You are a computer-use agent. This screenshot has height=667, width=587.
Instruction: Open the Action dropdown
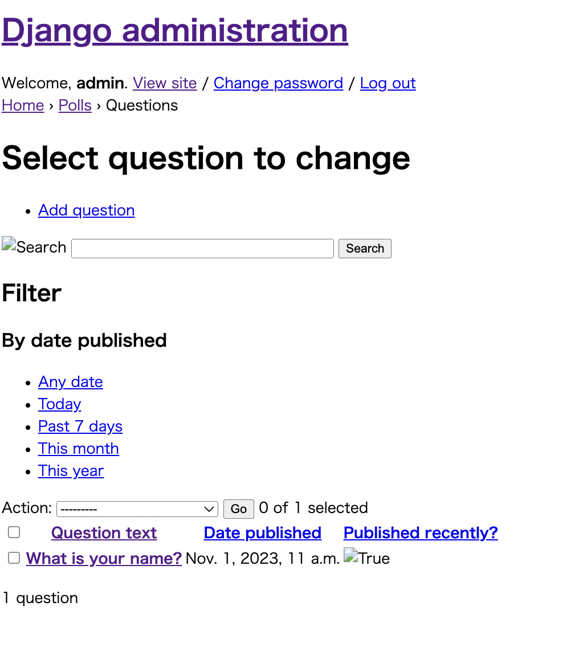click(137, 508)
